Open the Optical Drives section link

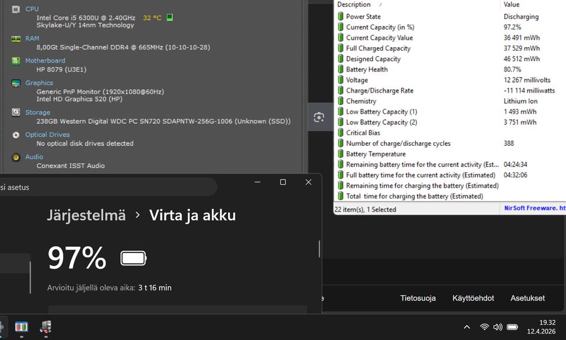[47, 135]
